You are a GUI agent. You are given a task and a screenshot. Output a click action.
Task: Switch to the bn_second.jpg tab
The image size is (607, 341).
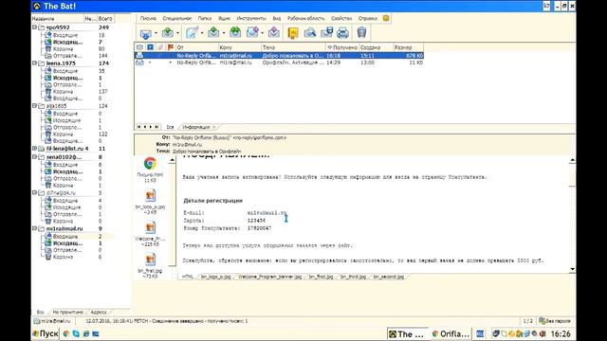point(388,277)
